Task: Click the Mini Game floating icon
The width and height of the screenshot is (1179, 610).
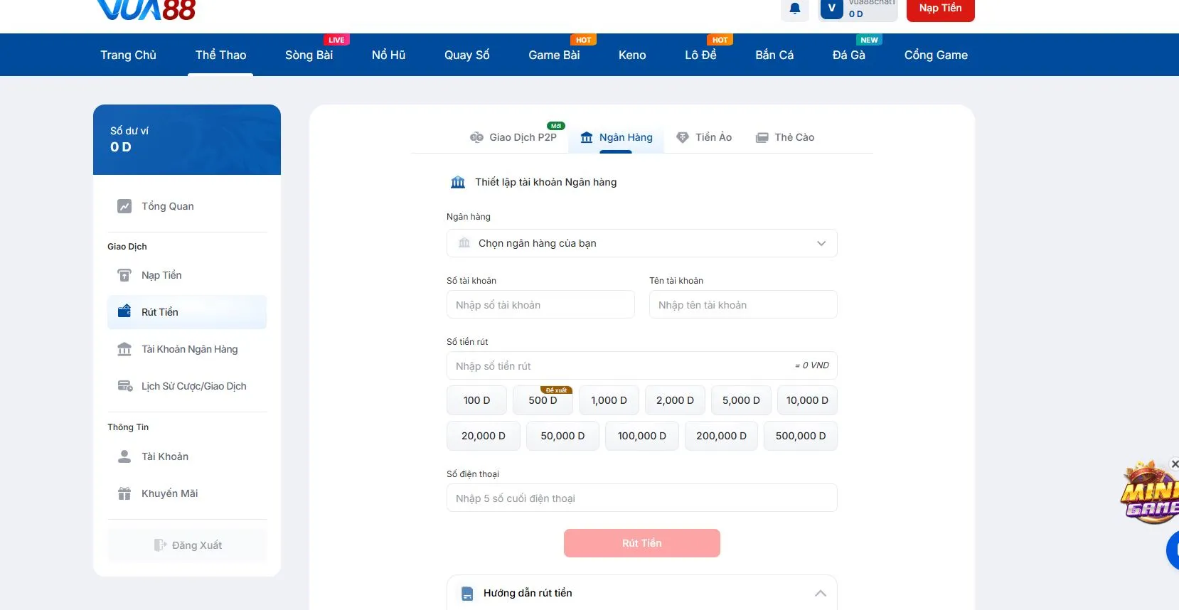Action: (1149, 493)
